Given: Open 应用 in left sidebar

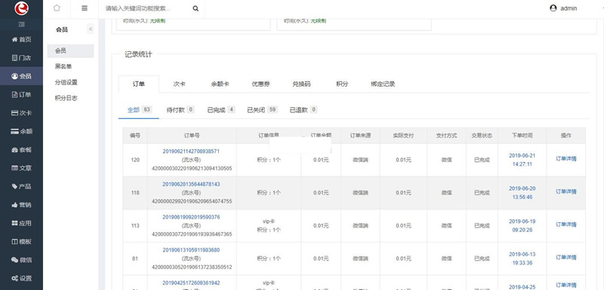Looking at the screenshot, I should tap(21, 223).
